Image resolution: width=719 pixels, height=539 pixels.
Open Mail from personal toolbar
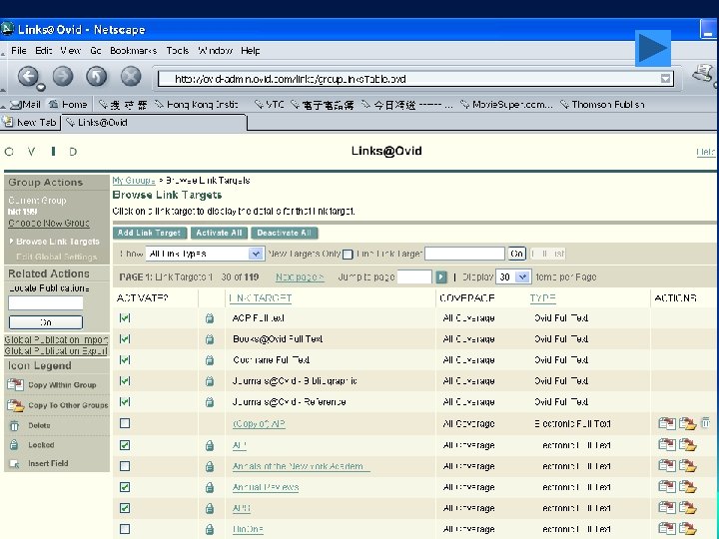(25, 105)
